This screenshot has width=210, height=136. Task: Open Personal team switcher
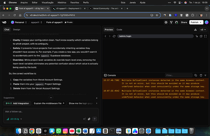(19, 22)
